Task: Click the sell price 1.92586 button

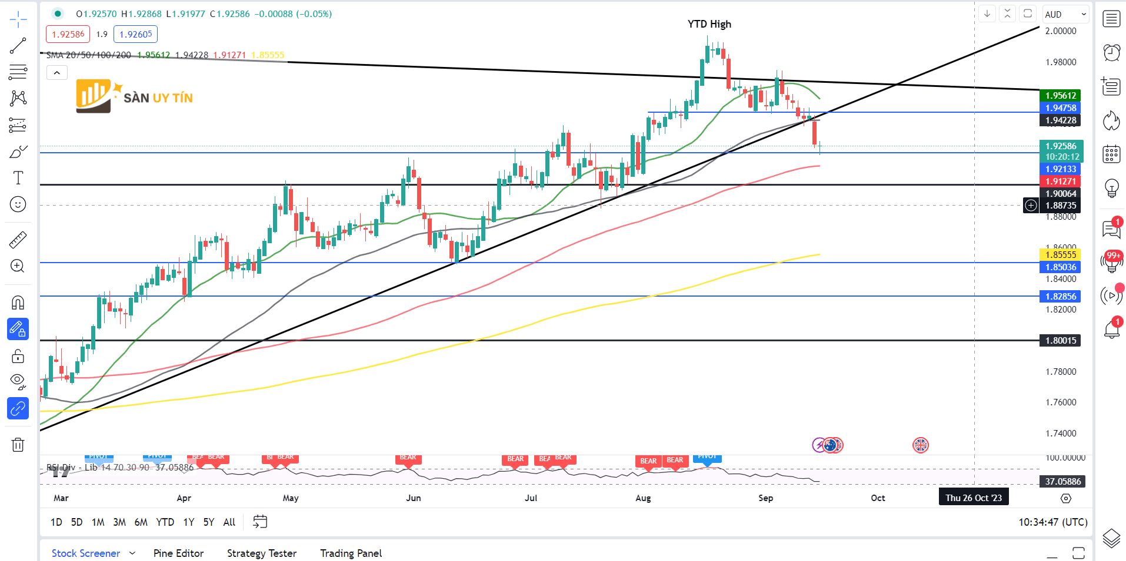Action: 68,34
